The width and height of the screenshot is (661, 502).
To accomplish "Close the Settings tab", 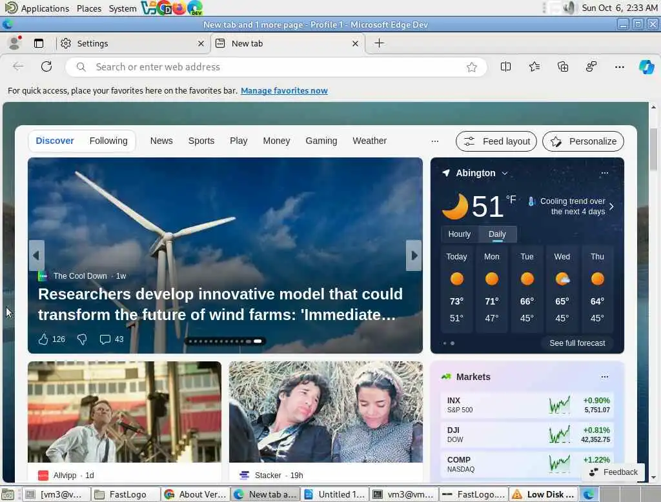I will [x=201, y=43].
